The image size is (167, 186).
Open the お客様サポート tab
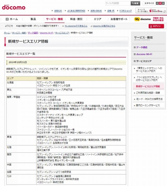click(x=119, y=19)
